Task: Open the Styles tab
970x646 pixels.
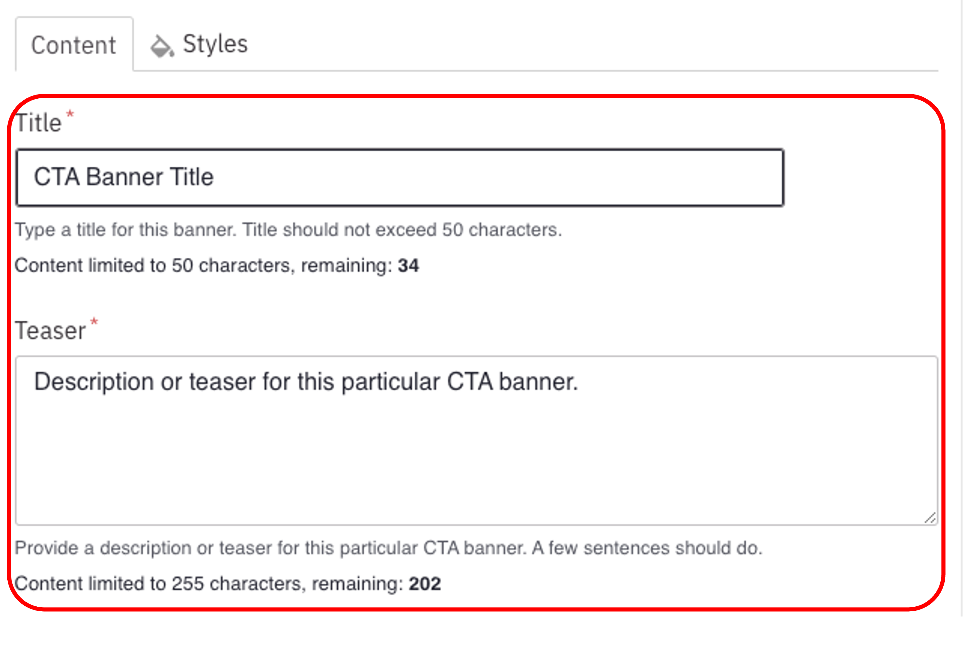Action: 215,44
